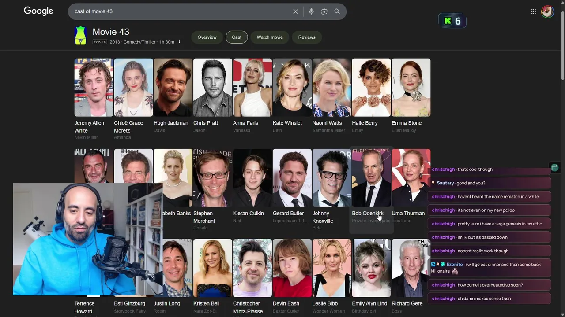565x317 pixels.
Task: Click username Sautary in chat
Action: click(445, 183)
